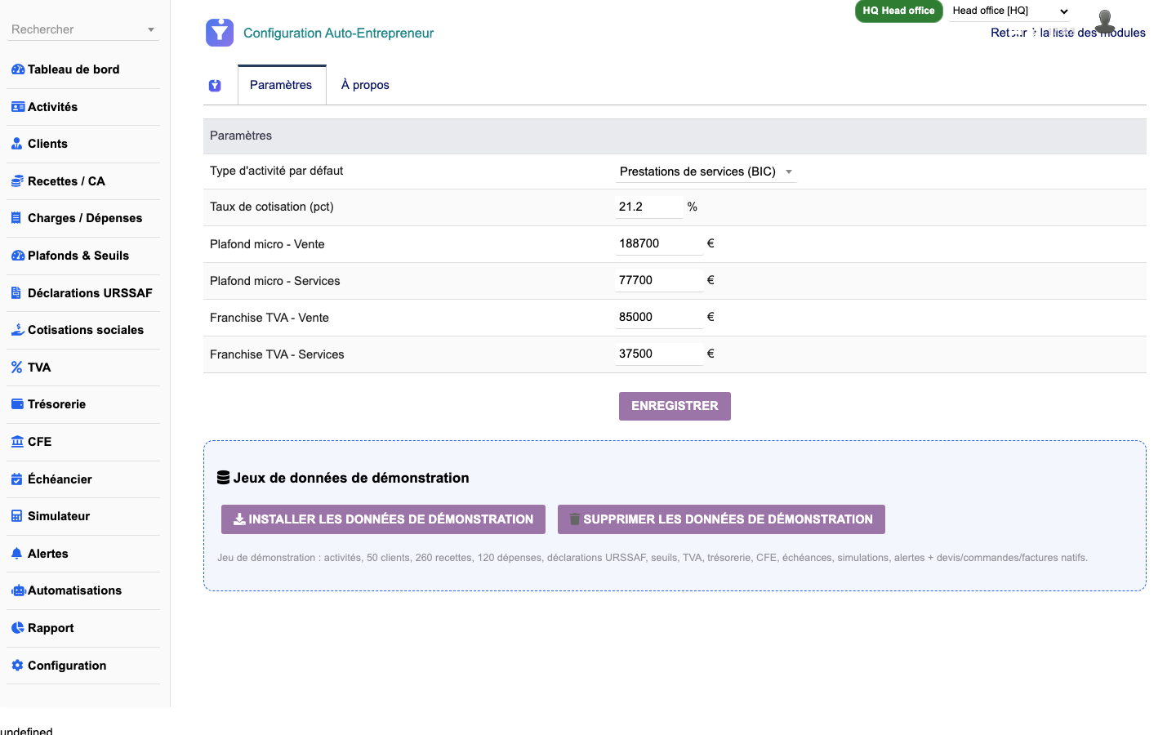Click the Trésorerie wallet icon
Screen dimensions: 1176x735
click(17, 404)
